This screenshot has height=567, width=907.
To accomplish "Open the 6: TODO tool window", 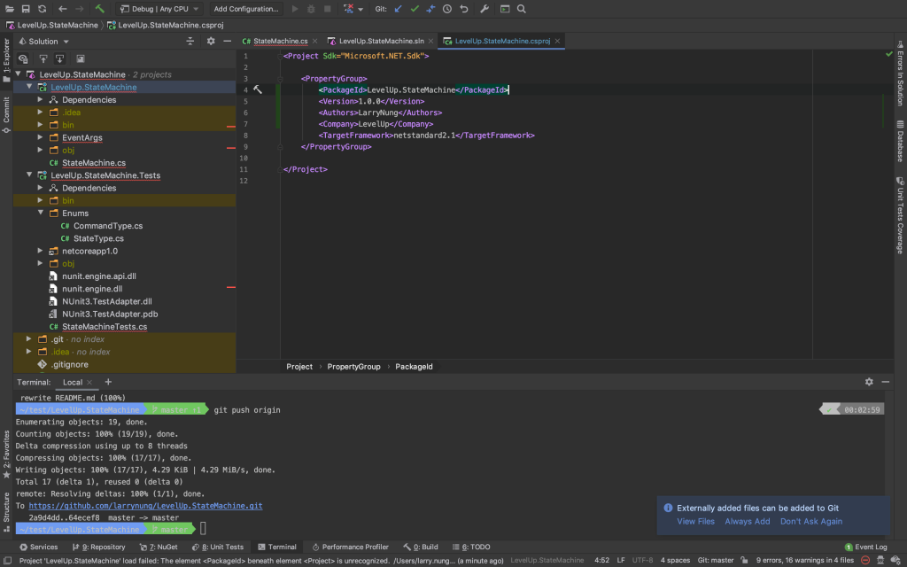I will (471, 547).
